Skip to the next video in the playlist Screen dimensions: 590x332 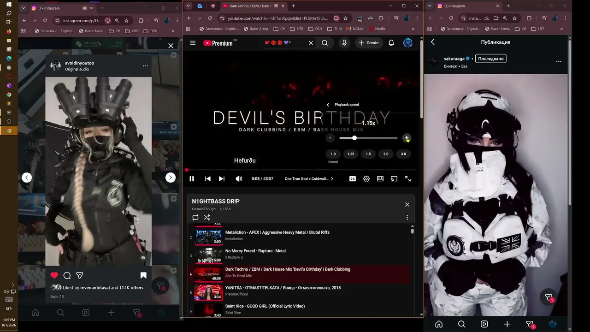point(222,179)
